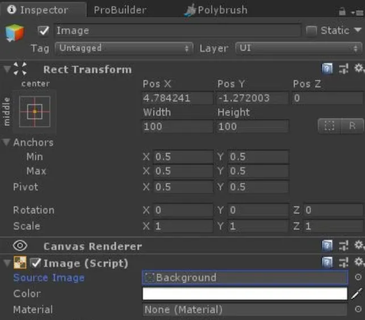This screenshot has height=320, width=365.
Task: Click the Rect Transform help icon
Action: point(327,69)
